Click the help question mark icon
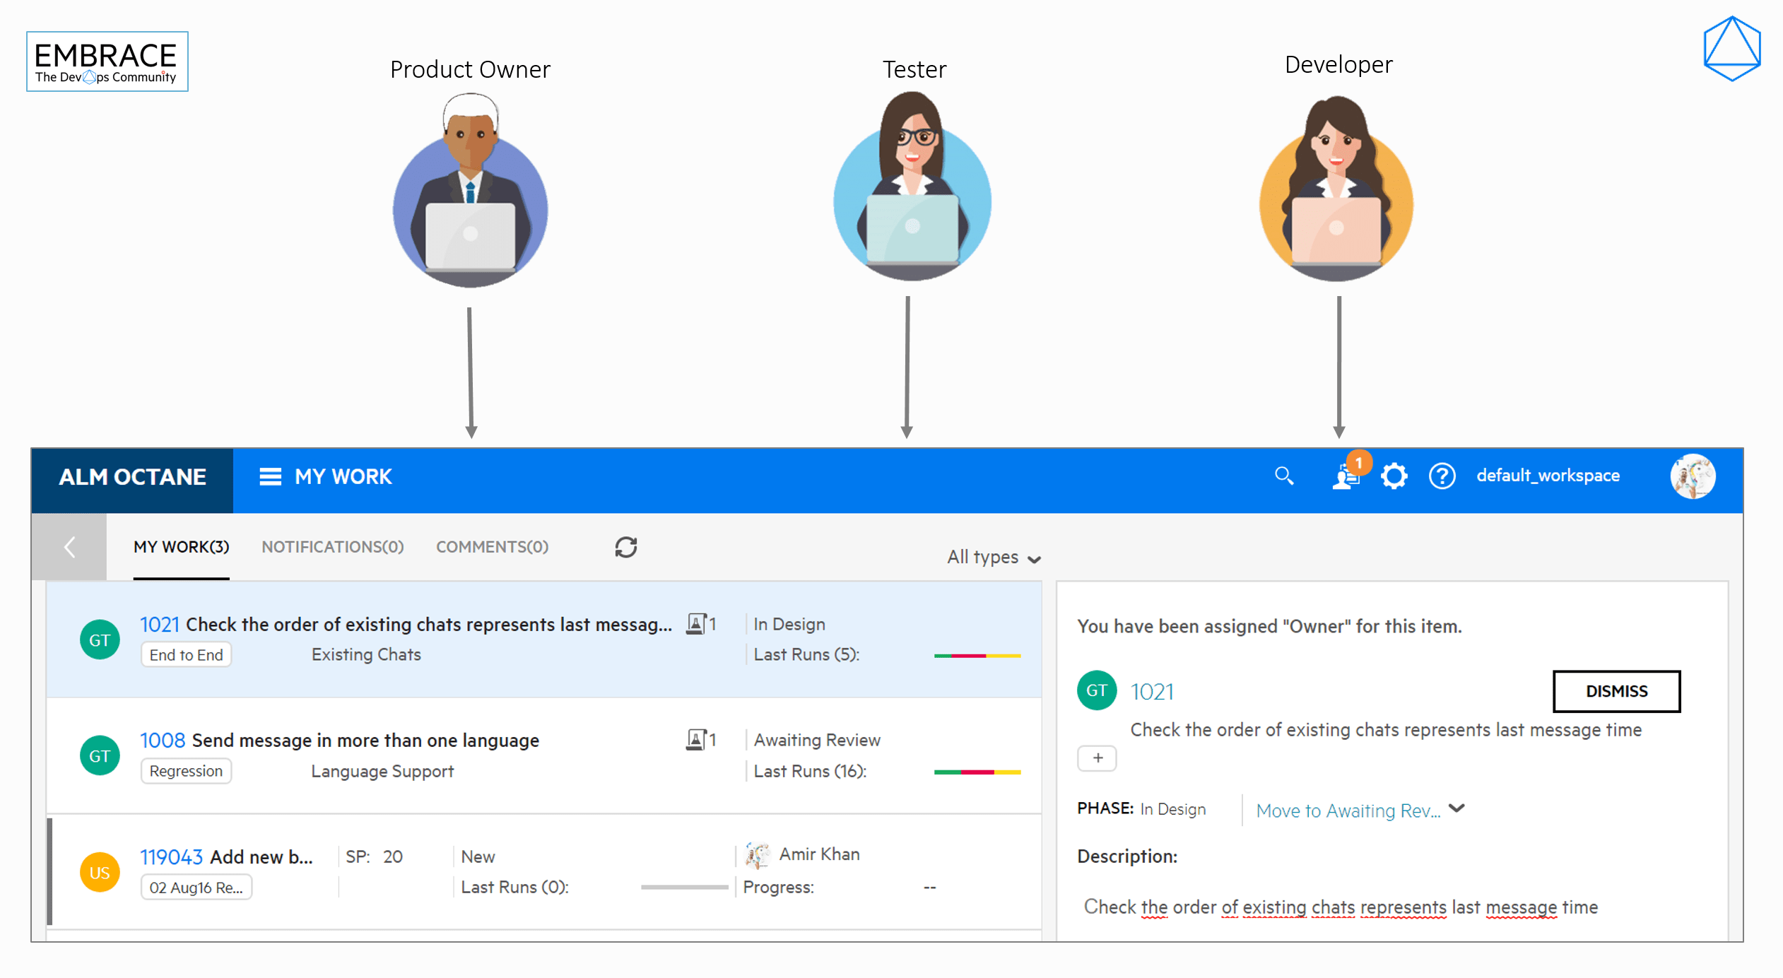The width and height of the screenshot is (1783, 978). [x=1442, y=476]
